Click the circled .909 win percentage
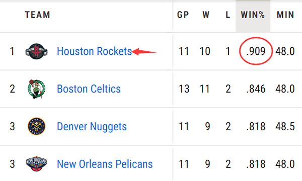The height and width of the screenshot is (181, 302). pos(256,51)
